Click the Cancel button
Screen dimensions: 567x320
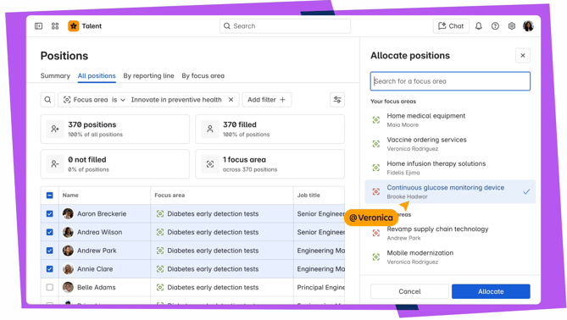point(409,291)
